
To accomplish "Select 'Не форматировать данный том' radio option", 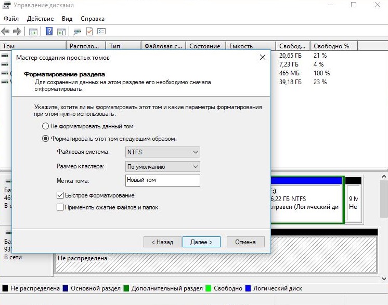I will [45, 126].
